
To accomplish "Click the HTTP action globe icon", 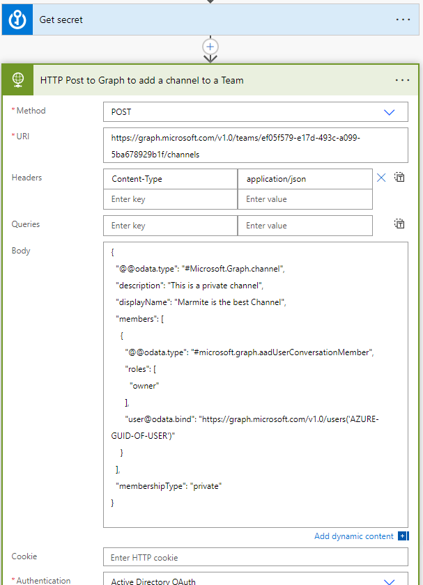I will (17, 80).
